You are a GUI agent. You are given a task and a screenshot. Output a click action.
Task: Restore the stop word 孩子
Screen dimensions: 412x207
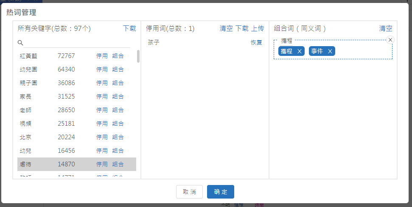[256, 42]
